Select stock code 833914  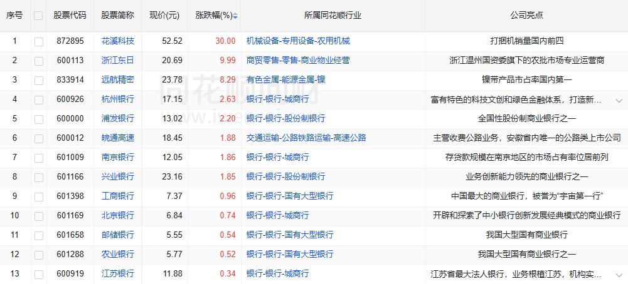(70, 79)
